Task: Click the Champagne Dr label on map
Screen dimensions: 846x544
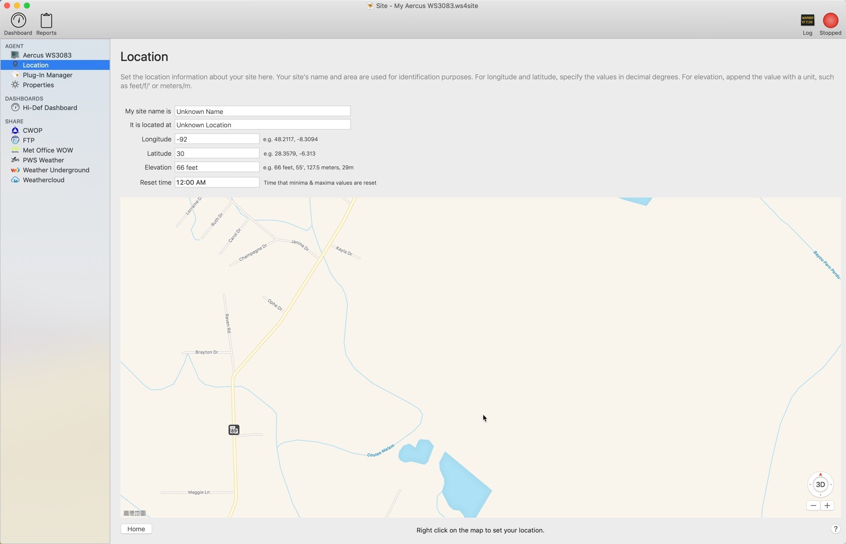Action: 253,252
